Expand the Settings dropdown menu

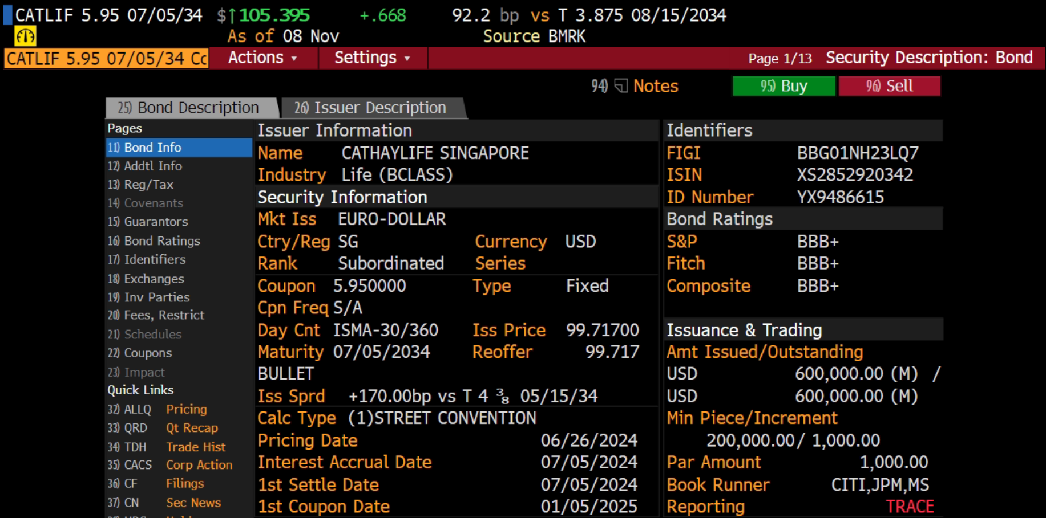pyautogui.click(x=373, y=58)
